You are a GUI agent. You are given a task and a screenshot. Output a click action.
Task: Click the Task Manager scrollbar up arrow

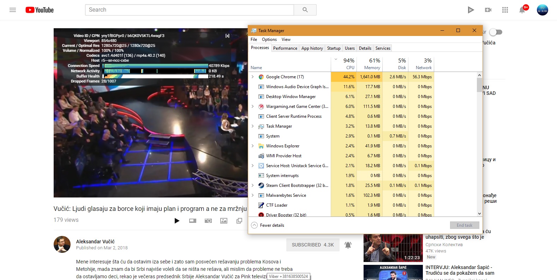coord(479,75)
